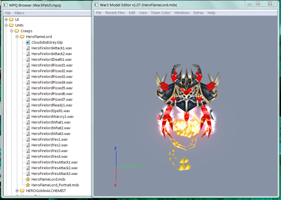This screenshot has width=281, height=200.
Task: Open the Extras menu in Model Editor
Action: (x=199, y=13)
